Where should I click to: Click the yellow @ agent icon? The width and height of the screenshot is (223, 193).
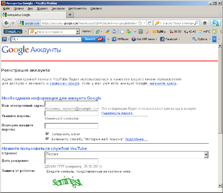click(x=141, y=32)
